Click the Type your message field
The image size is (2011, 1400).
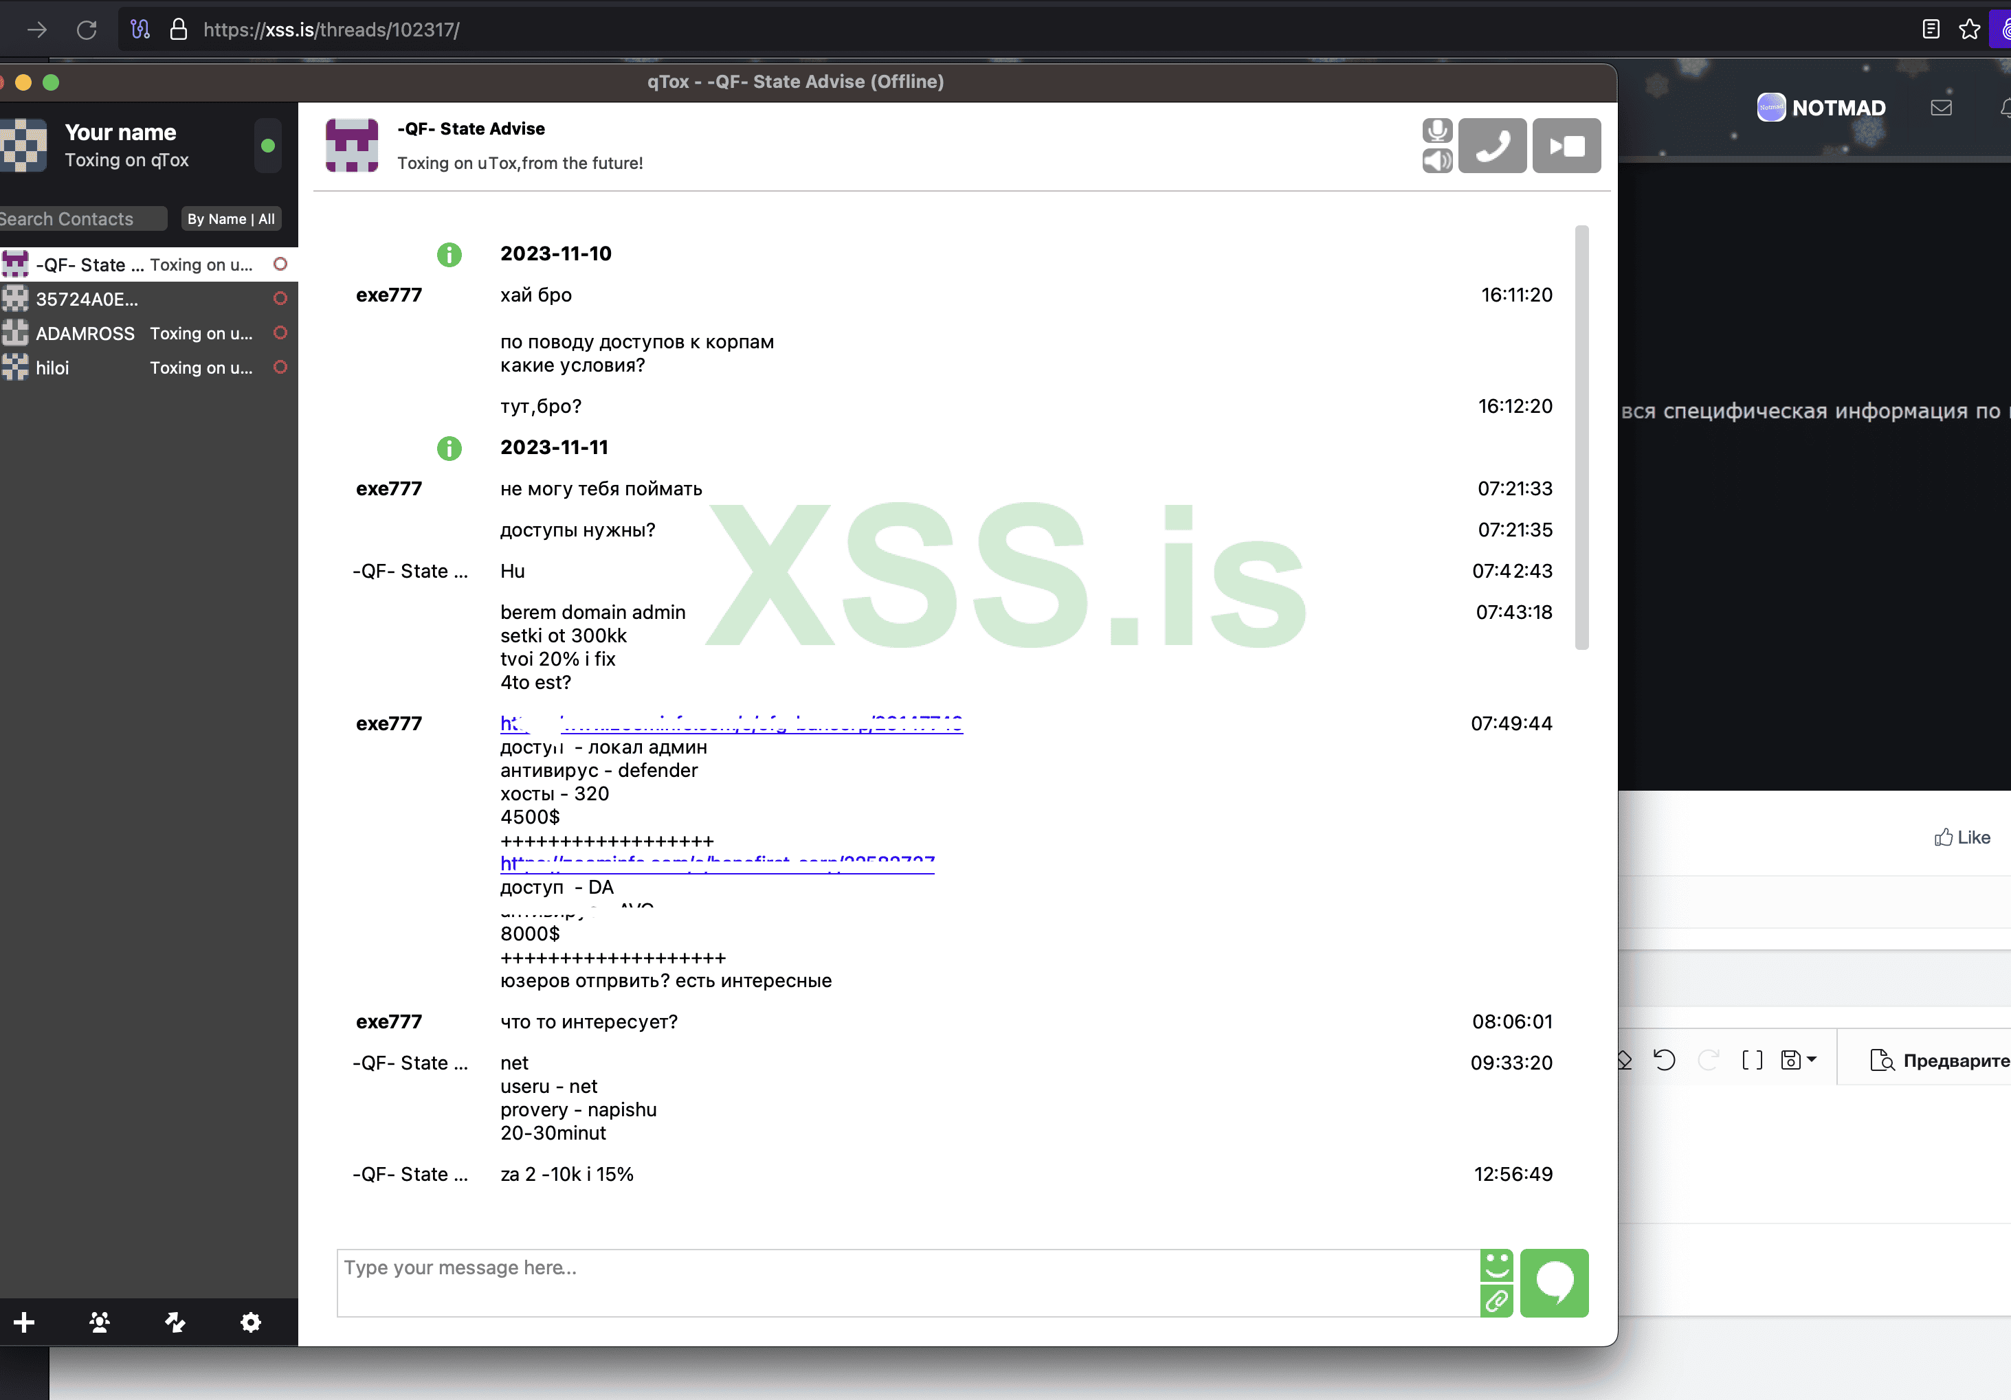pyautogui.click(x=907, y=1282)
